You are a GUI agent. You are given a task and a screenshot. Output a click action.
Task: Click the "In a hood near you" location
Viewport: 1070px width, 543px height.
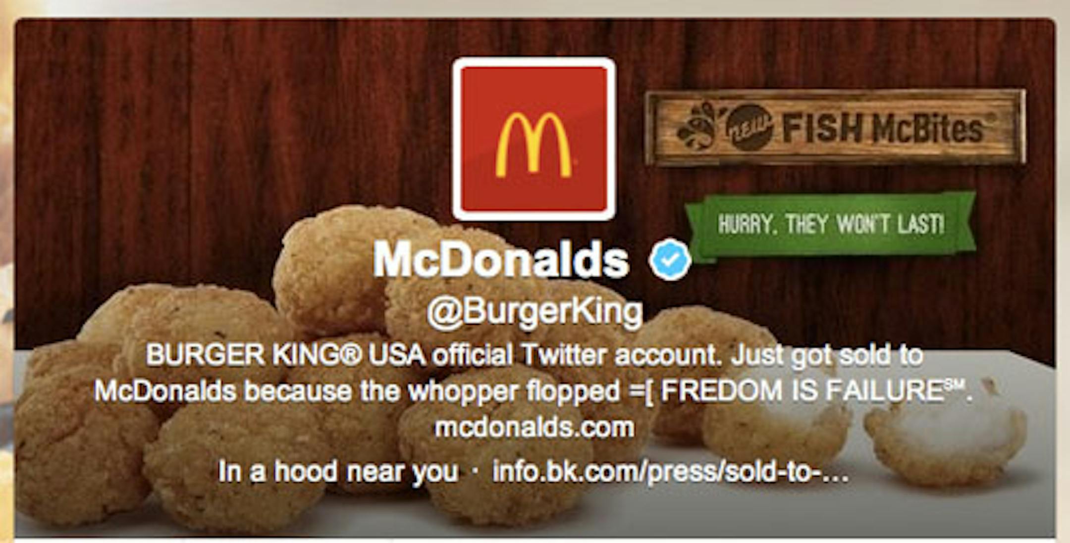pos(338,471)
